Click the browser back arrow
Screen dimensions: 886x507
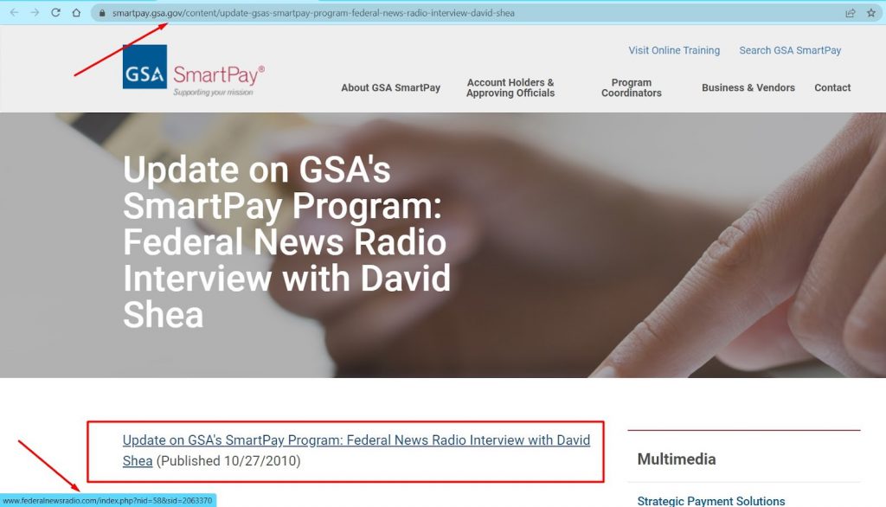click(14, 12)
